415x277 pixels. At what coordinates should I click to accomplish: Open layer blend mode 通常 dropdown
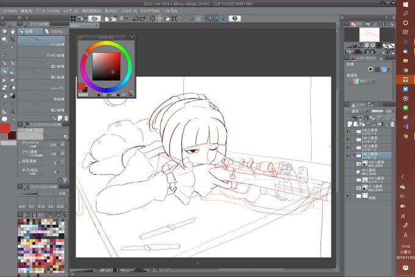(359, 111)
